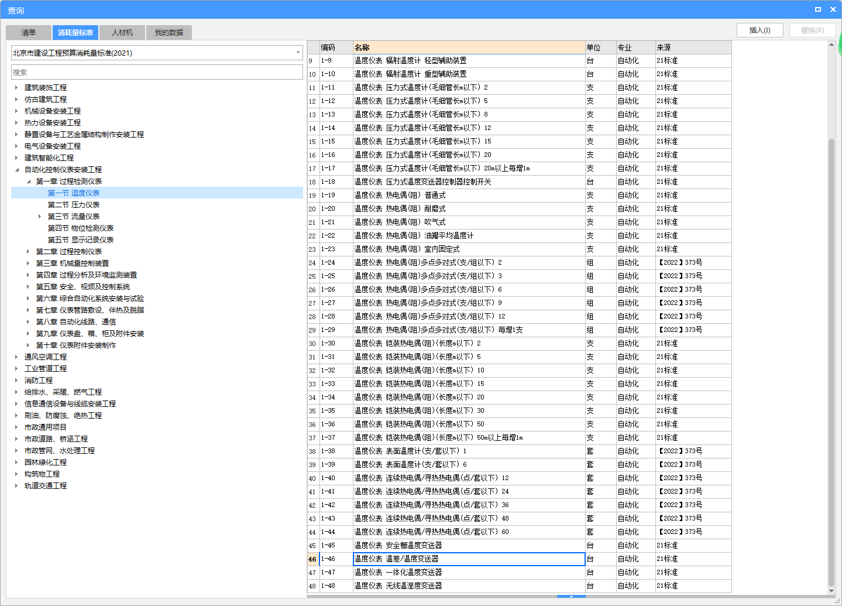Select row 温度仪表 温差/温度变送器
Screen dimensions: 842x606
pyautogui.click(x=469, y=559)
